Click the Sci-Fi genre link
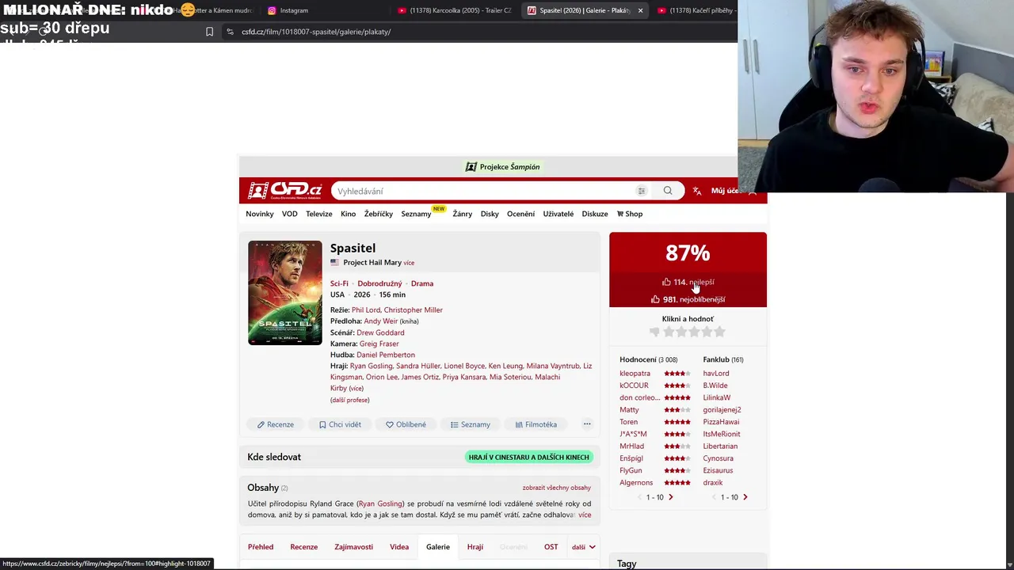Screen dimensions: 1014x570 click(339, 283)
